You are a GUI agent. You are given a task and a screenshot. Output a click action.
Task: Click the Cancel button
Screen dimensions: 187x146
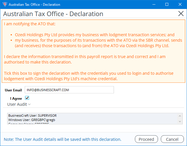pos(172,139)
